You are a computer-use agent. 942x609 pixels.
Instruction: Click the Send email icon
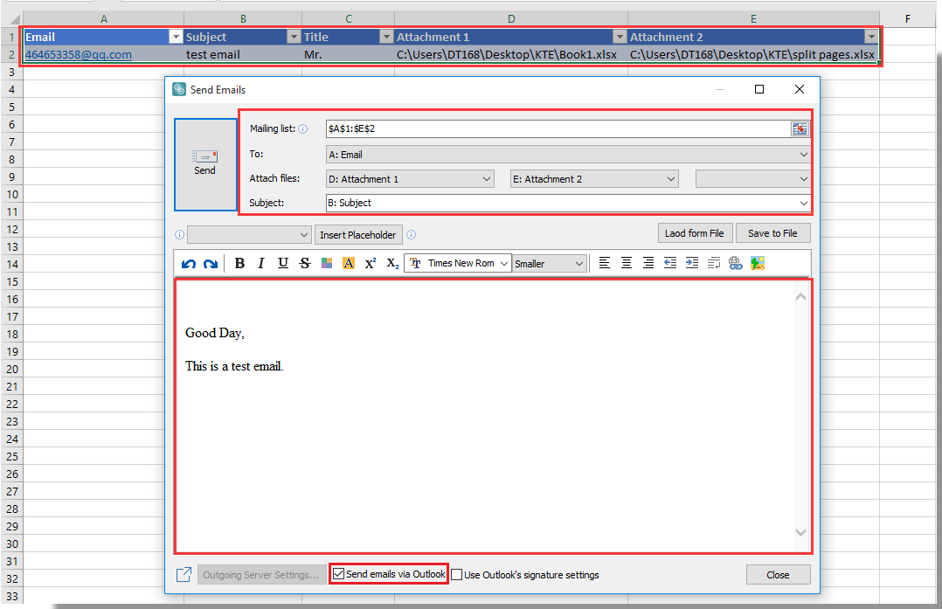click(204, 157)
